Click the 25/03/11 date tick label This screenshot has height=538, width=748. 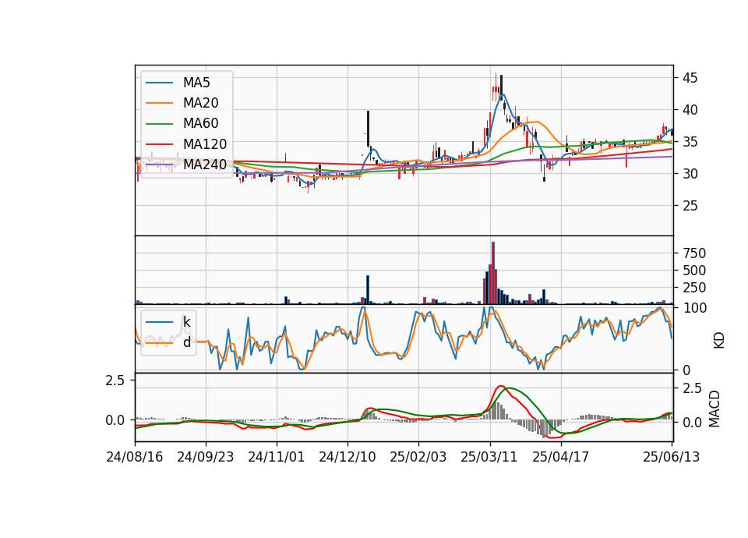coord(489,457)
